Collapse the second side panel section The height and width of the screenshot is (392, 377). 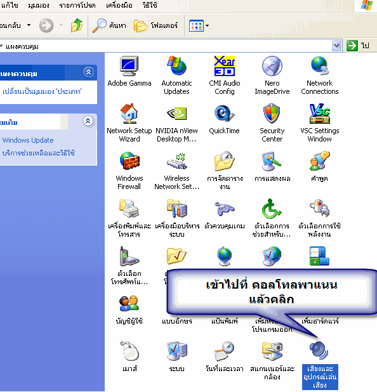(x=88, y=121)
